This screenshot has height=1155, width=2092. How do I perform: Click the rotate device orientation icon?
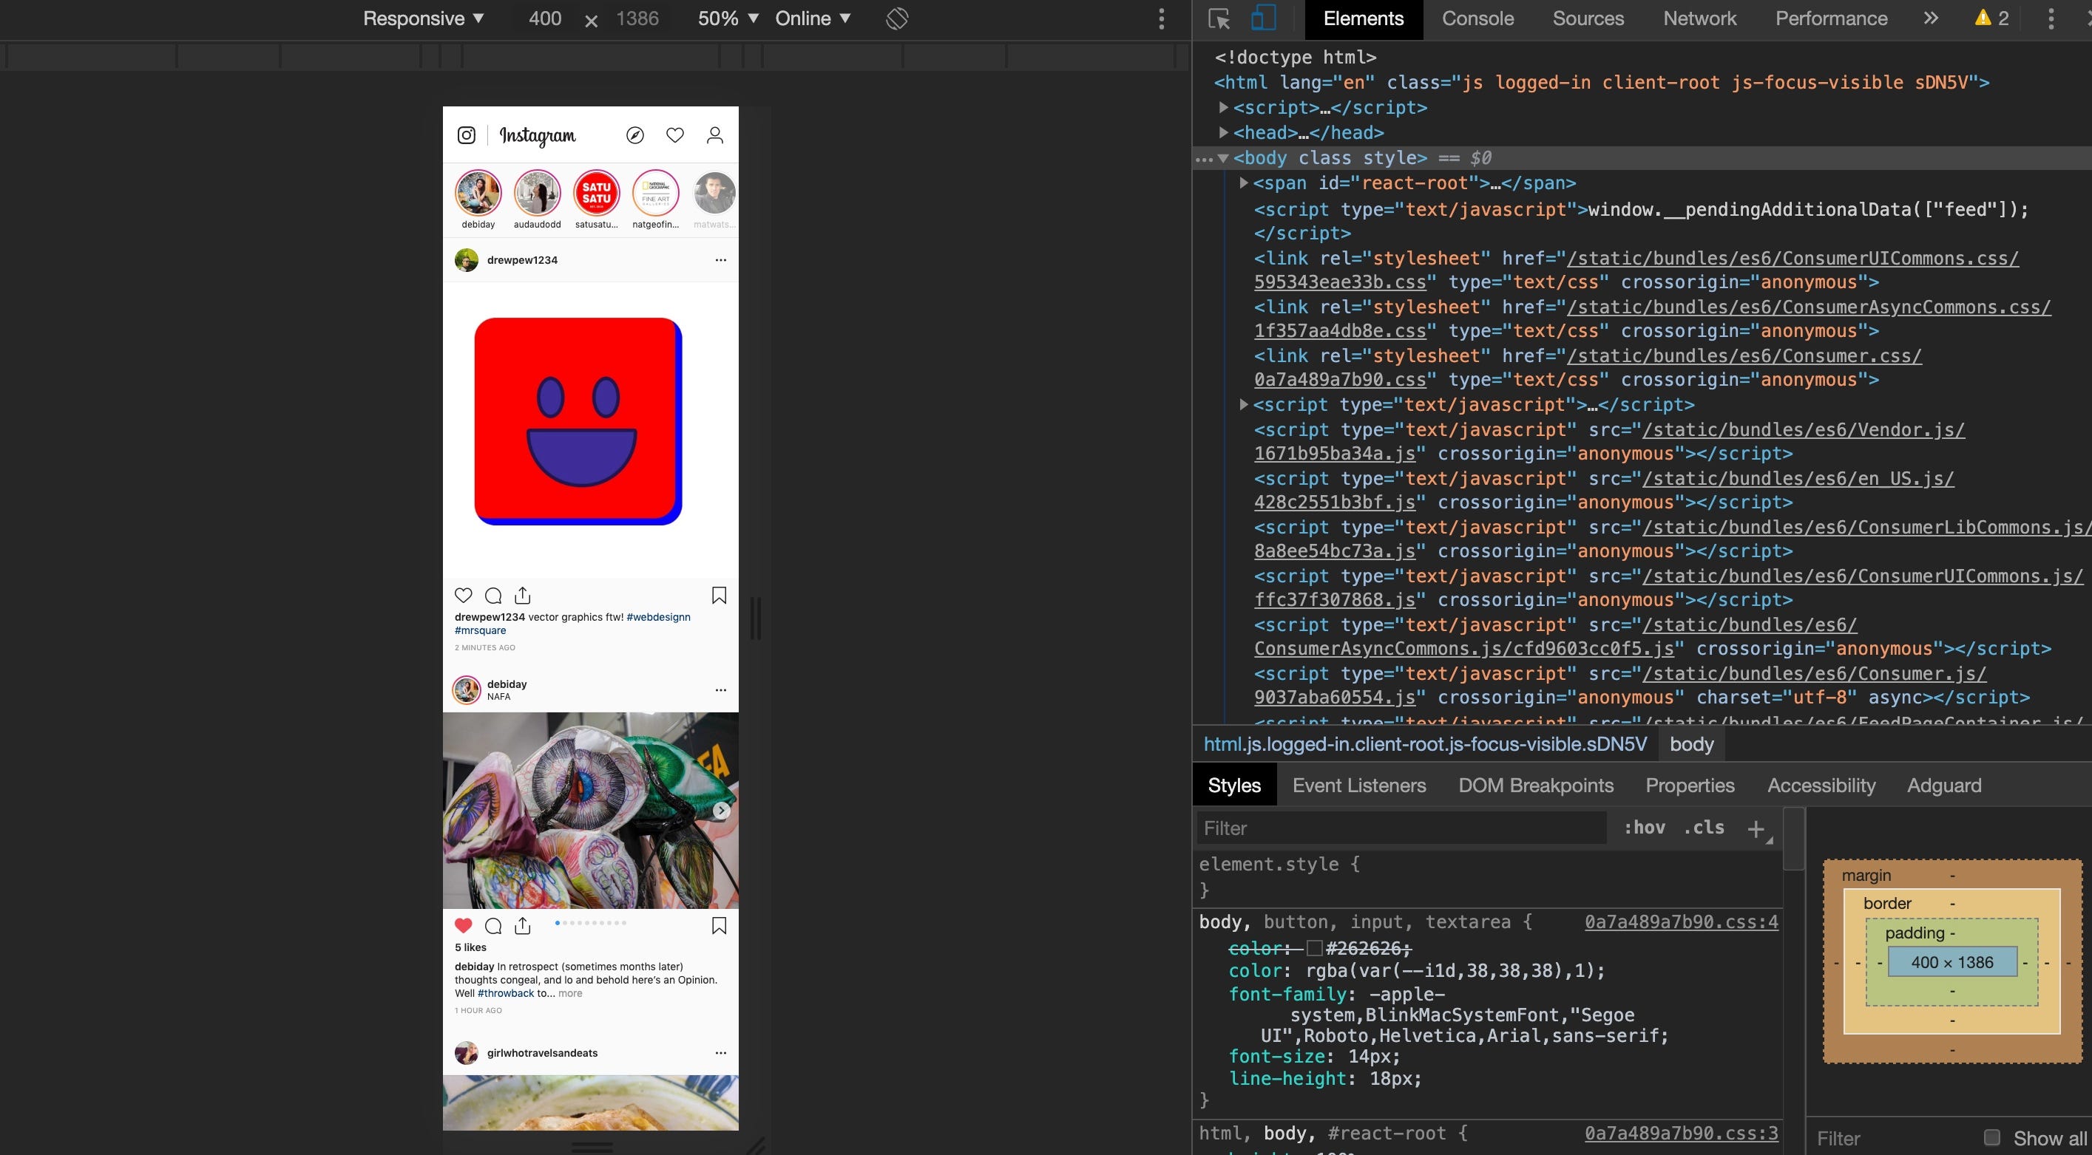pos(896,18)
